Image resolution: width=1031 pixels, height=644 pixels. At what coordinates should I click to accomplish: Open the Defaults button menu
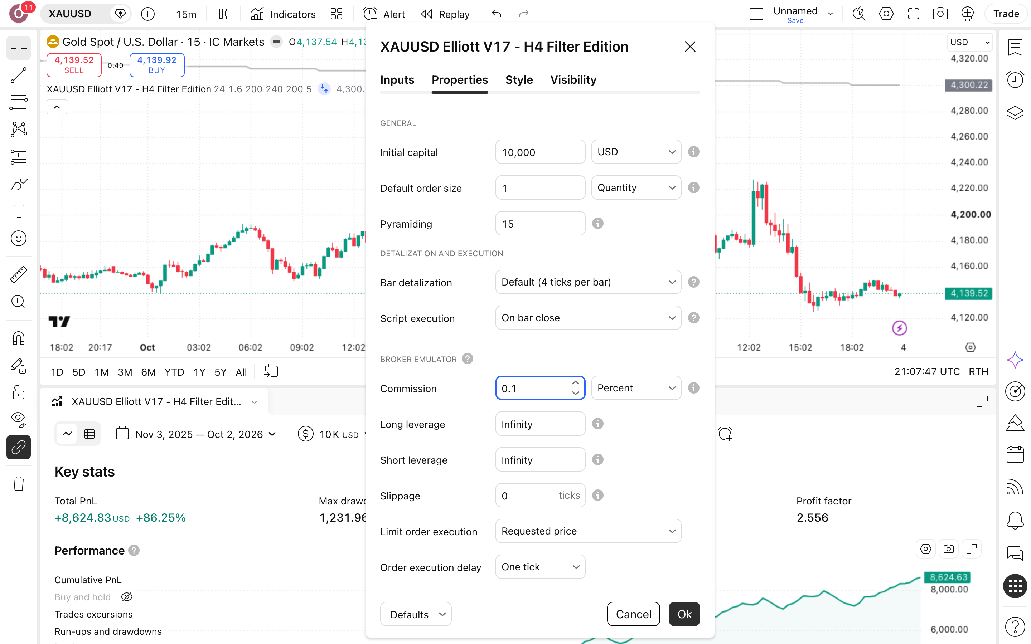(415, 614)
